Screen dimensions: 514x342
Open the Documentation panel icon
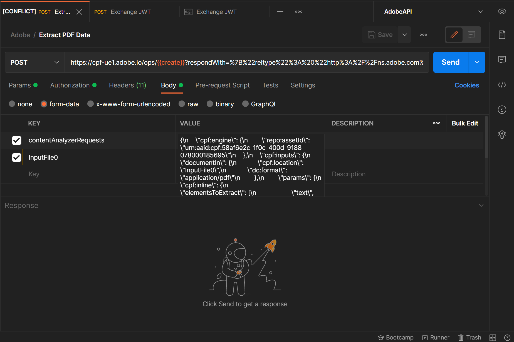click(x=502, y=34)
